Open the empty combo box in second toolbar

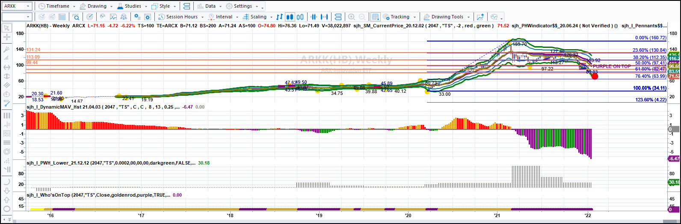coord(17,17)
